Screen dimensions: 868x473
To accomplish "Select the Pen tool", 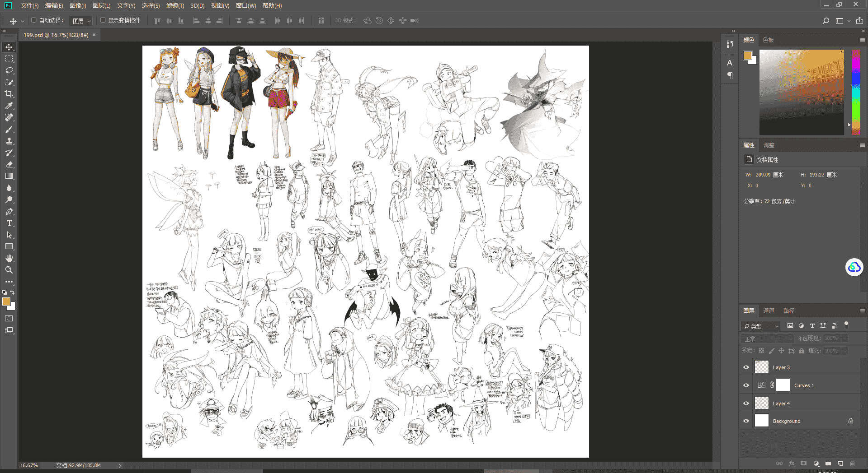I will [9, 211].
